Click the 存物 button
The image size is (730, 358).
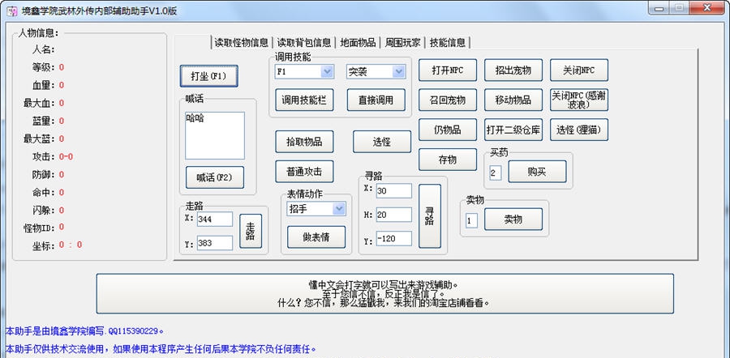pos(448,160)
